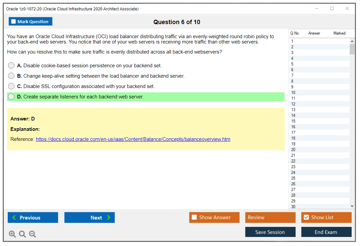Select radio option A about cookie-based persistence
This screenshot has height=246, width=360.
[11, 66]
